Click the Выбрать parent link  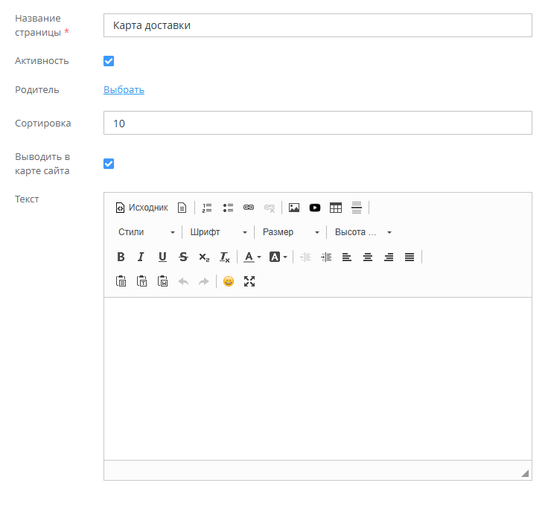point(124,90)
